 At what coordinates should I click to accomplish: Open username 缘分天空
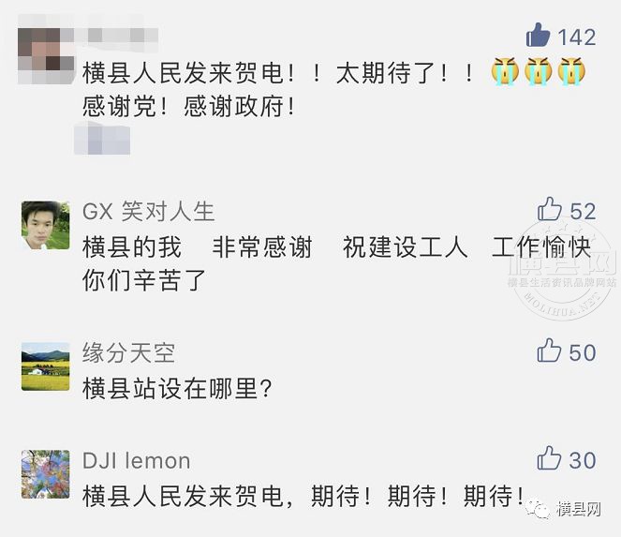coord(128,352)
